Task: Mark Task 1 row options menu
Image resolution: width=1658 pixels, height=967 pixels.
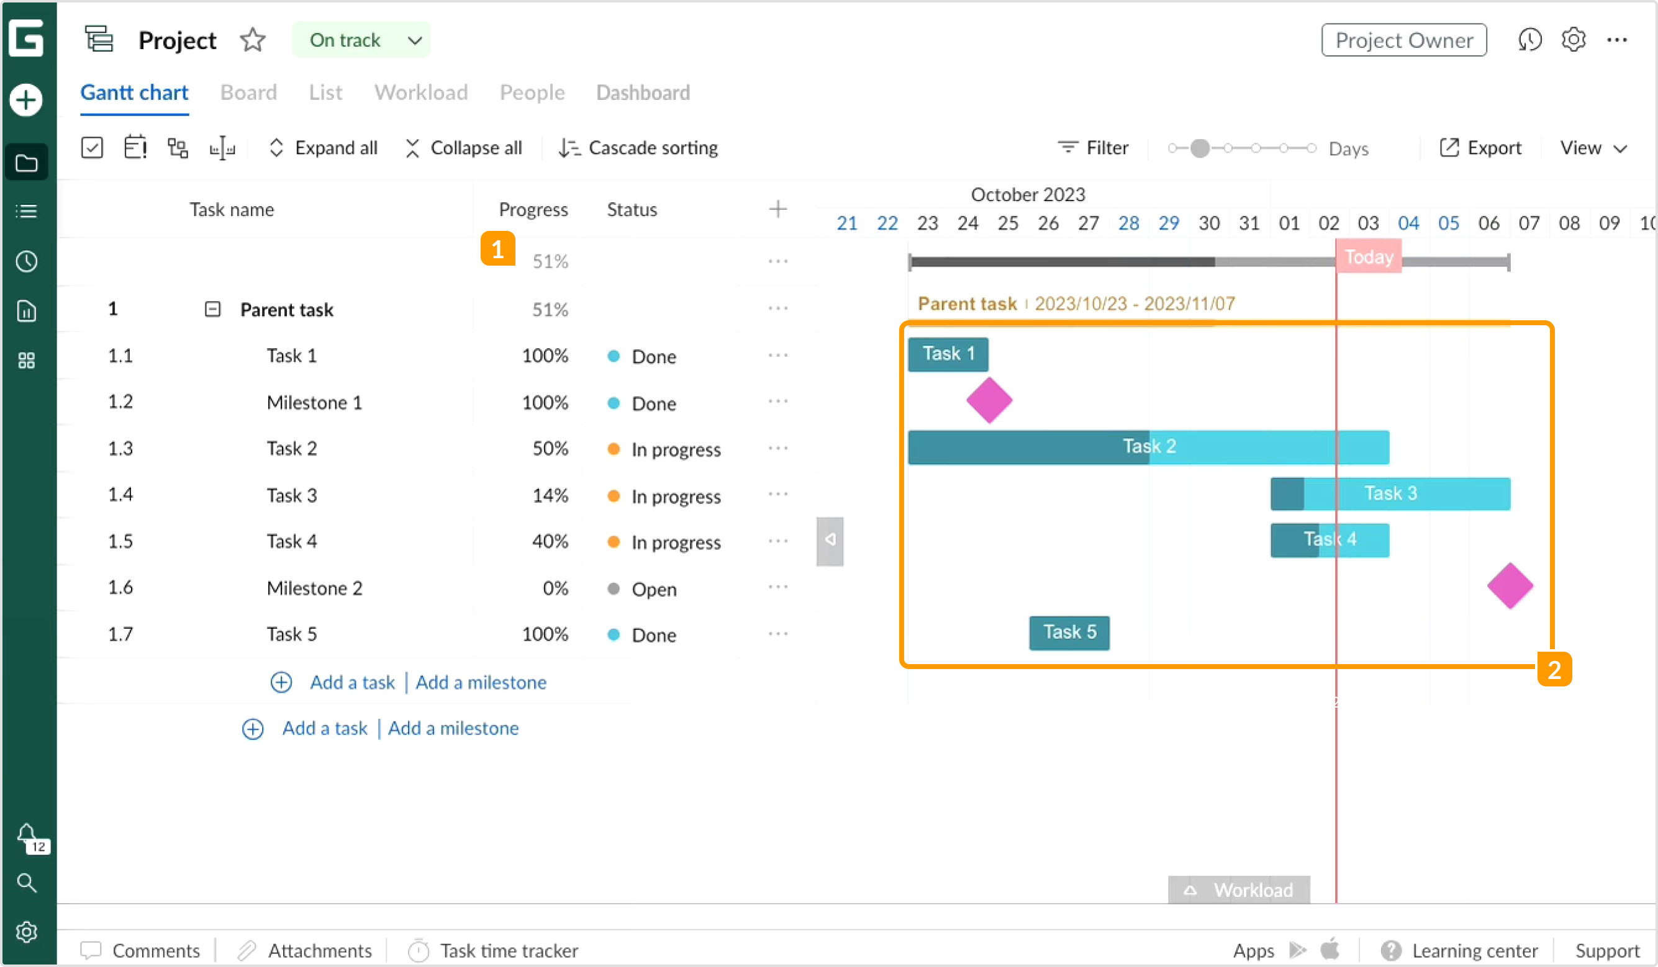Action: pos(777,355)
